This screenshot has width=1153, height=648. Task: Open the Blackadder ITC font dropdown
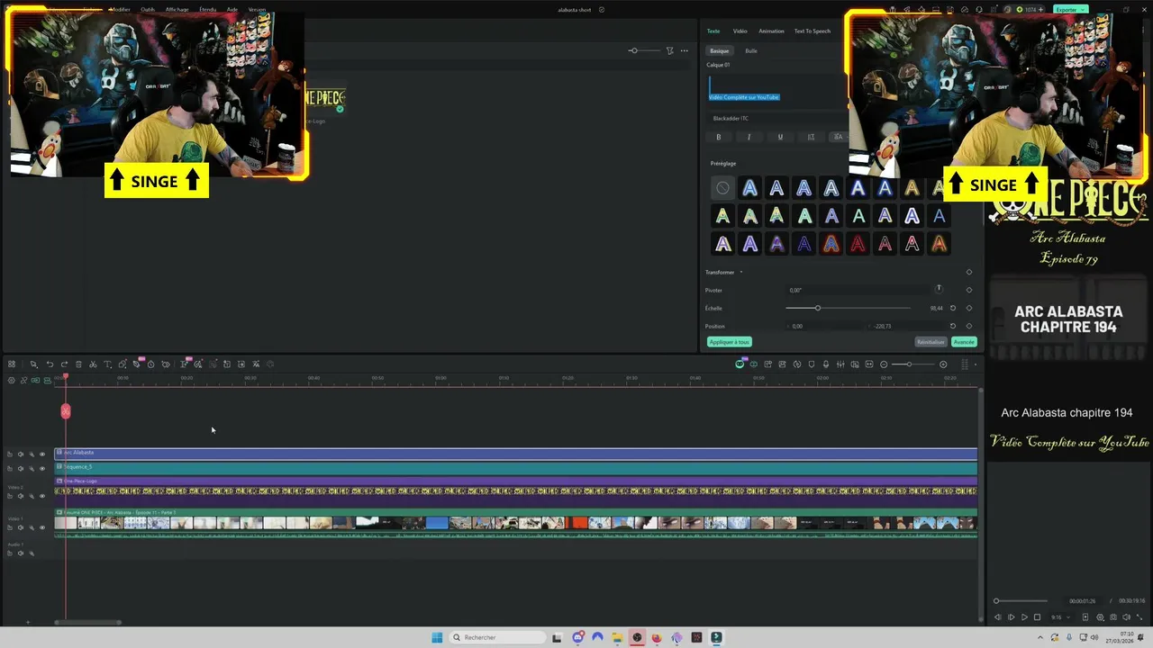point(776,118)
